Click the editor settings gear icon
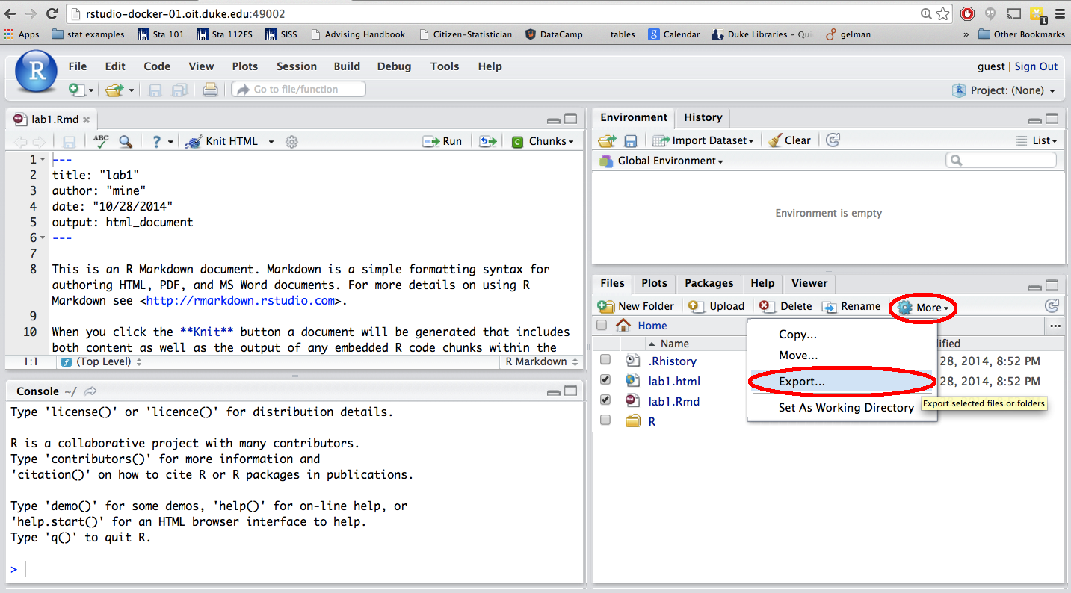This screenshot has height=593, width=1071. click(292, 141)
